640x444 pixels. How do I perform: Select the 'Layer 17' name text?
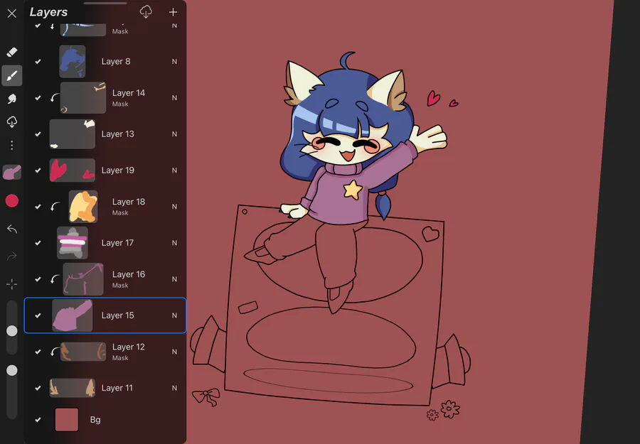(x=117, y=243)
